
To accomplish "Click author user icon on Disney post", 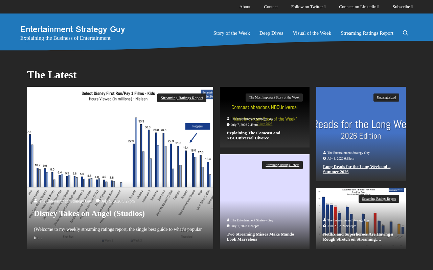I will [x=36, y=201].
